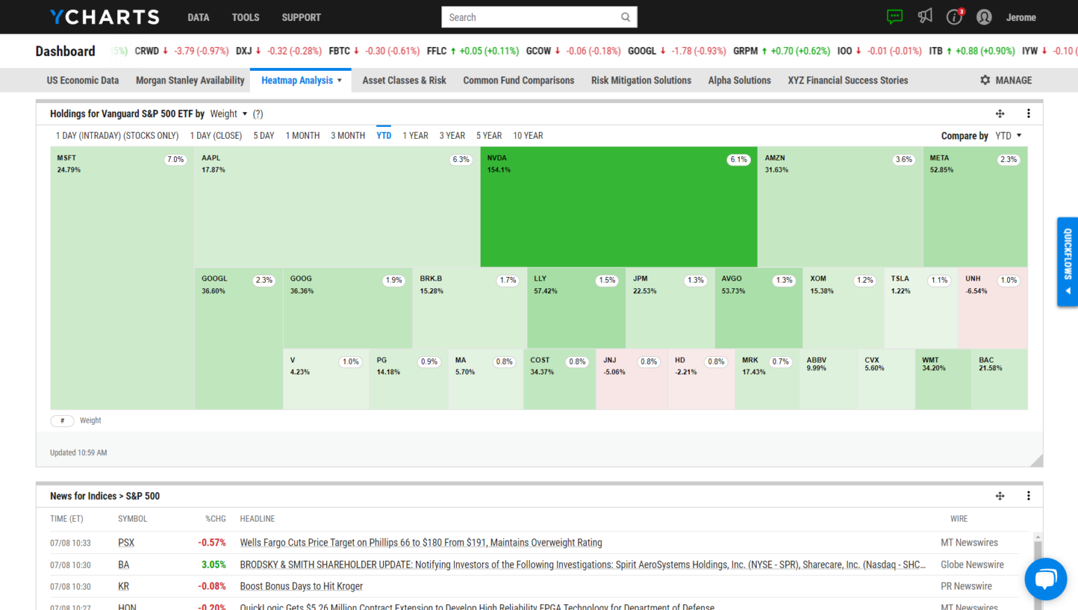1078x610 pixels.
Task: Open the Boost Bonus Days Kroger headline
Action: tap(301, 585)
